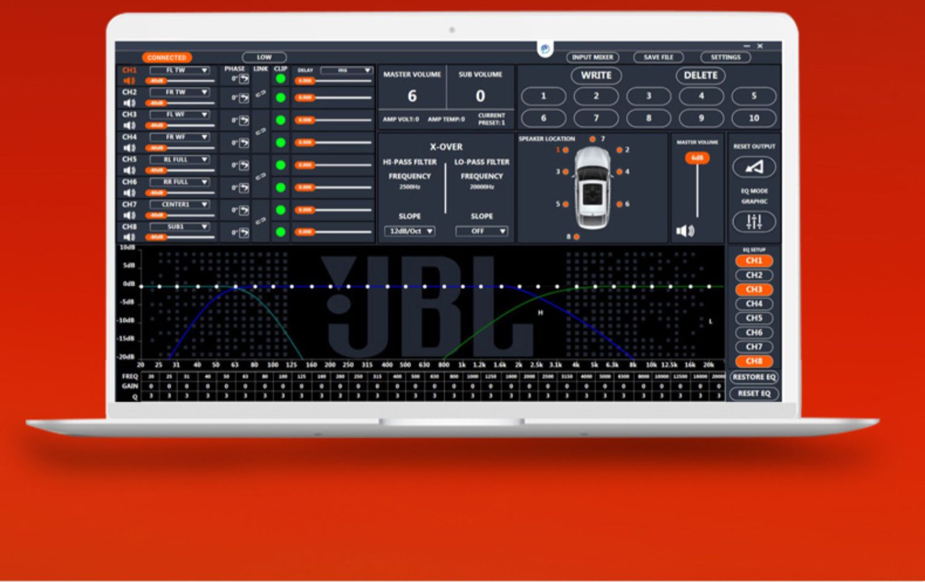Select speaker location dot 5 on car

(565, 204)
